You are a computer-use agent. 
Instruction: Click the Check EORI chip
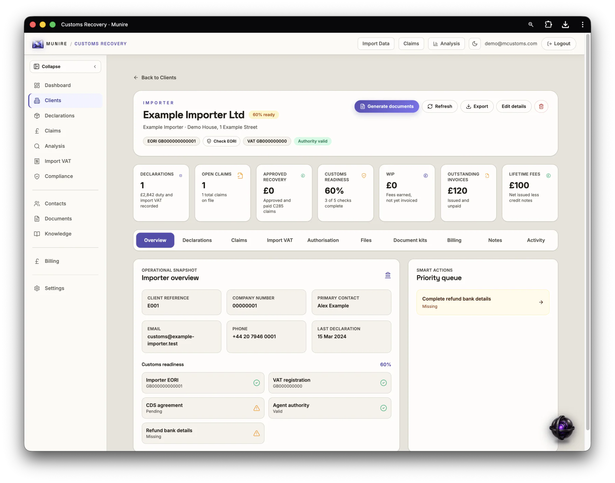[x=221, y=141]
